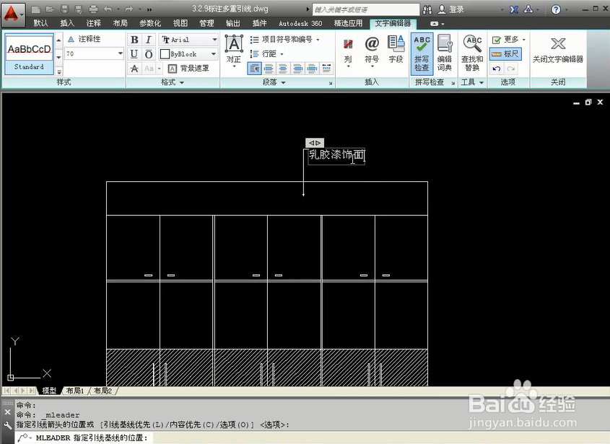
Task: Open the 段落 panel dialog launcher arrow
Action: [331, 83]
